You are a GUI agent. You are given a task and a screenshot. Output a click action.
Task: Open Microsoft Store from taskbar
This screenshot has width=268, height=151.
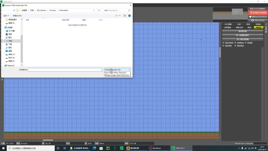[101, 148]
